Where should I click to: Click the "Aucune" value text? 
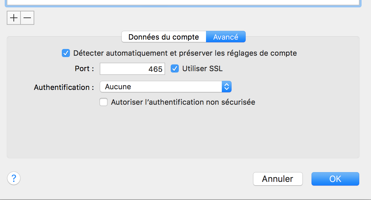[x=118, y=87]
